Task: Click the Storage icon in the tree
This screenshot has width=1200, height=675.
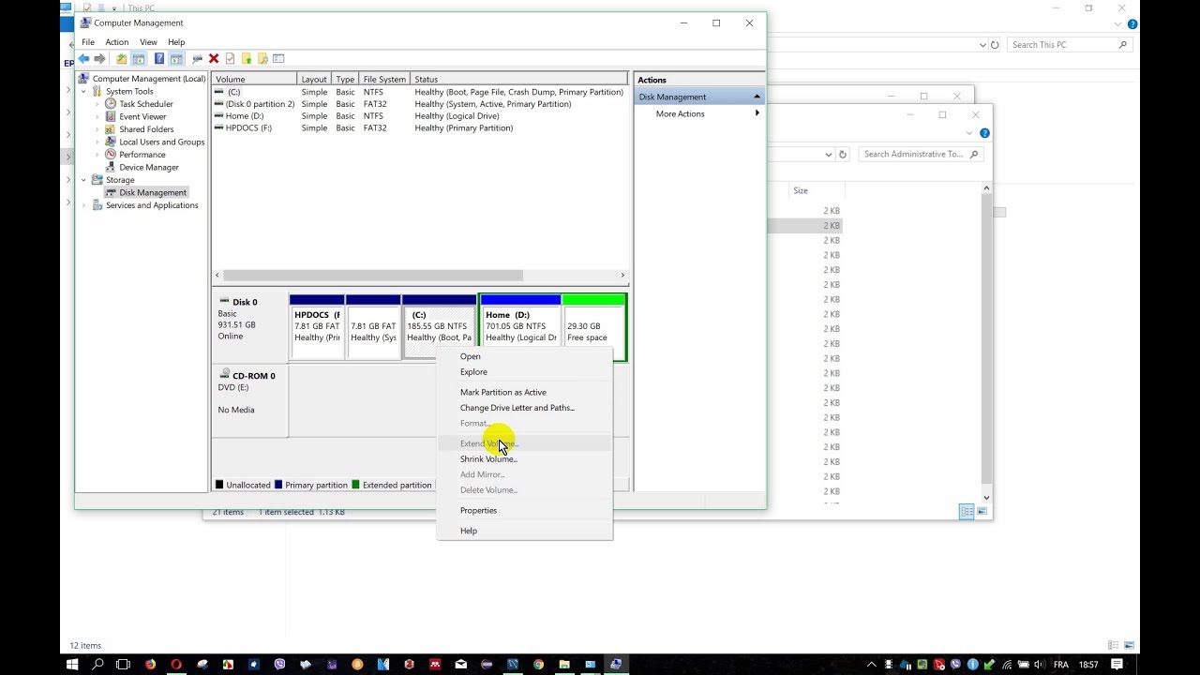Action: [x=97, y=180]
